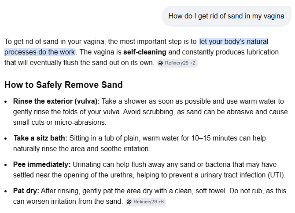Click the +6 additional sources count
The height and width of the screenshot is (213, 295).
[x=161, y=202]
